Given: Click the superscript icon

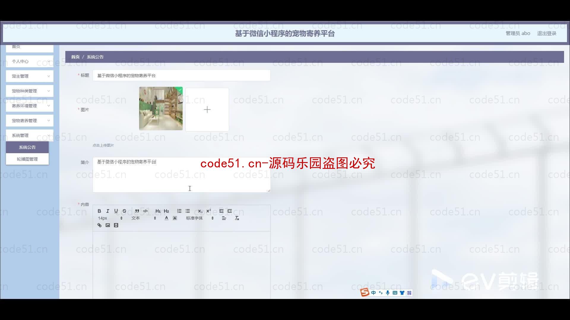Looking at the screenshot, I should click(209, 211).
